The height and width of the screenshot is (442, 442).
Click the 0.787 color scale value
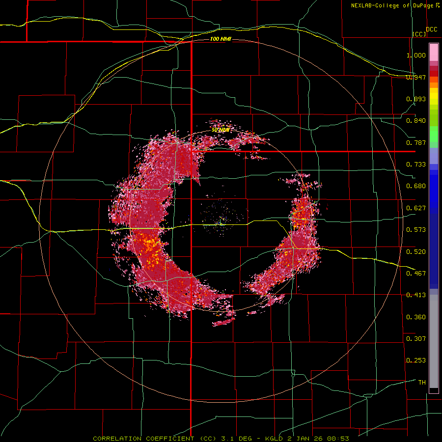416,142
